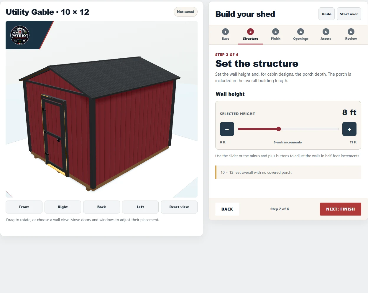Click the 6 ft minimum label
Viewport: 368px width, 293px height.
coord(223,142)
